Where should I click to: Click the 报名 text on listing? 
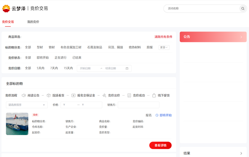(x=149, y=115)
